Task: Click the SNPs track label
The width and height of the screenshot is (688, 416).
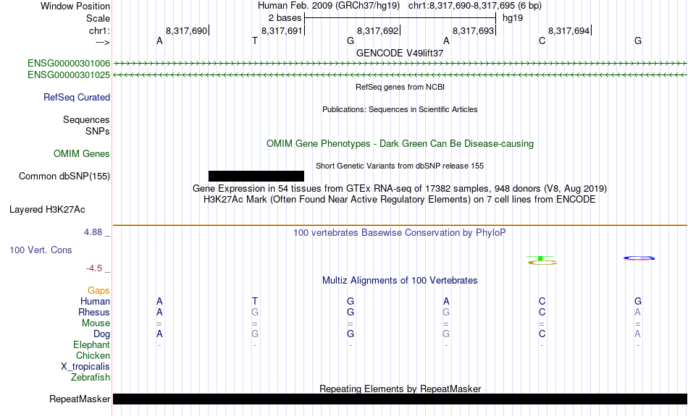Action: [98, 131]
